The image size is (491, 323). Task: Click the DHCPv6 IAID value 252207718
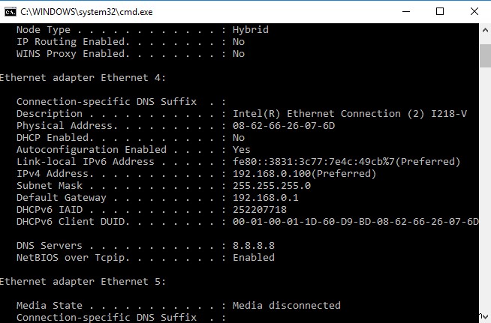pos(260,210)
